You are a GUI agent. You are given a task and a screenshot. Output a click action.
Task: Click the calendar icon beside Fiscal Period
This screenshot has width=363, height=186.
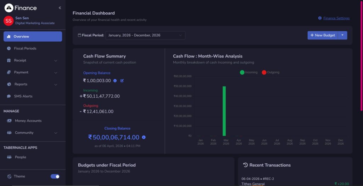[x=79, y=35]
